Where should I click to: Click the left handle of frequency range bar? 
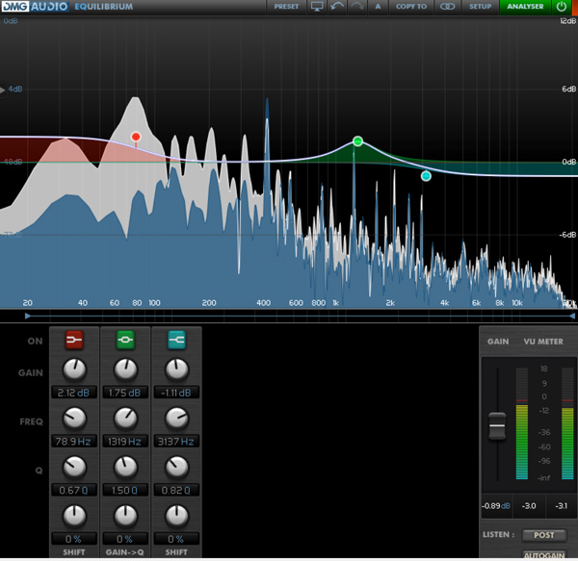click(x=28, y=316)
